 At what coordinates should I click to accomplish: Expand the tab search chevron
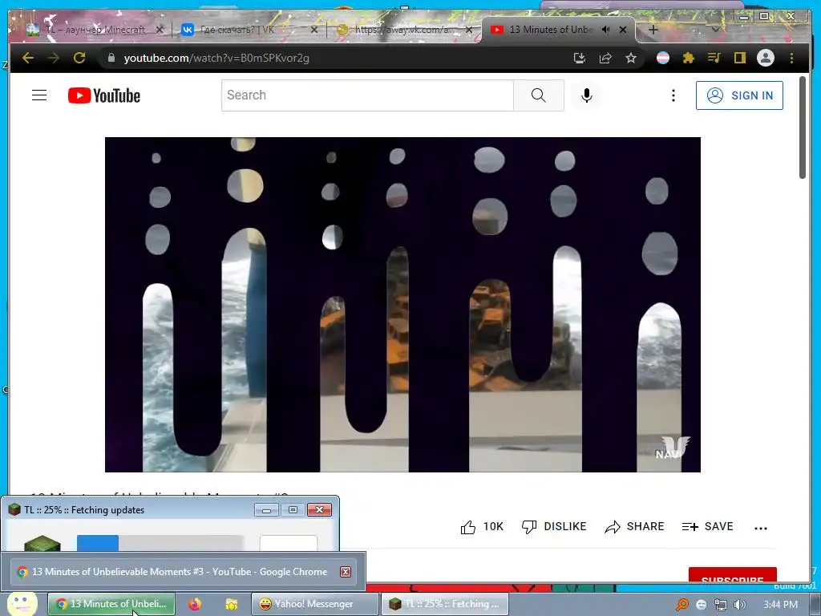point(715,30)
